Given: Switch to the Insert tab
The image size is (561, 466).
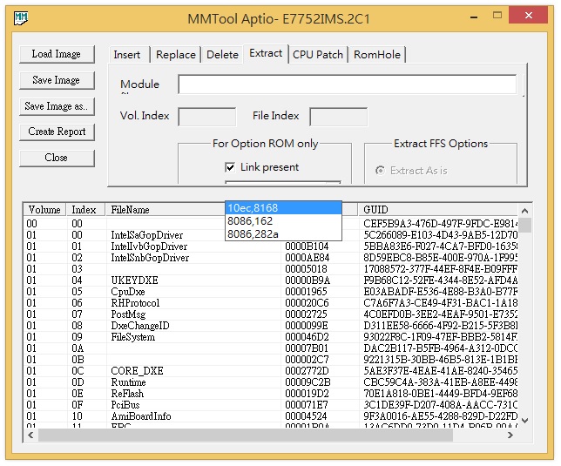Looking at the screenshot, I should click(127, 55).
